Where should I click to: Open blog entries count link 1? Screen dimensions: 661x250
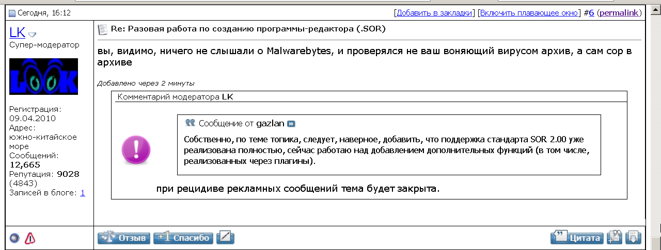tap(83, 192)
